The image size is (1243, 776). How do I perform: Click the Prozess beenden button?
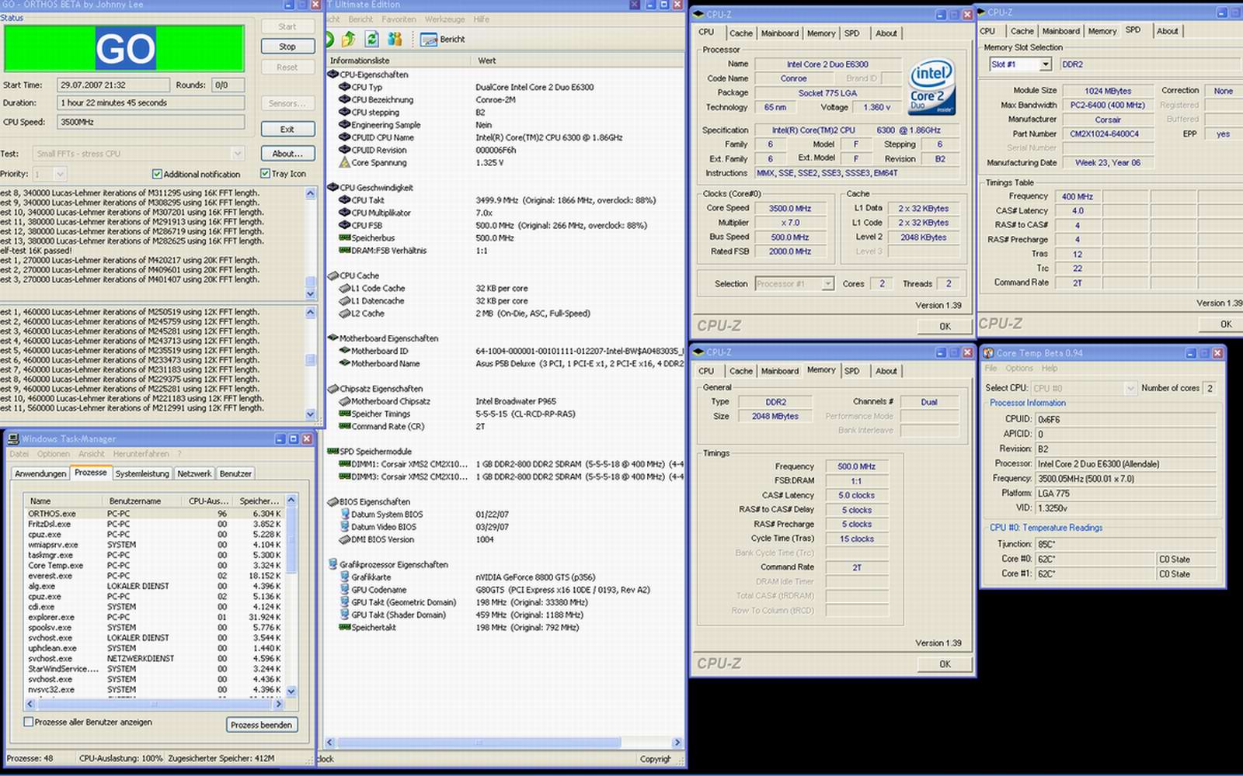(262, 725)
